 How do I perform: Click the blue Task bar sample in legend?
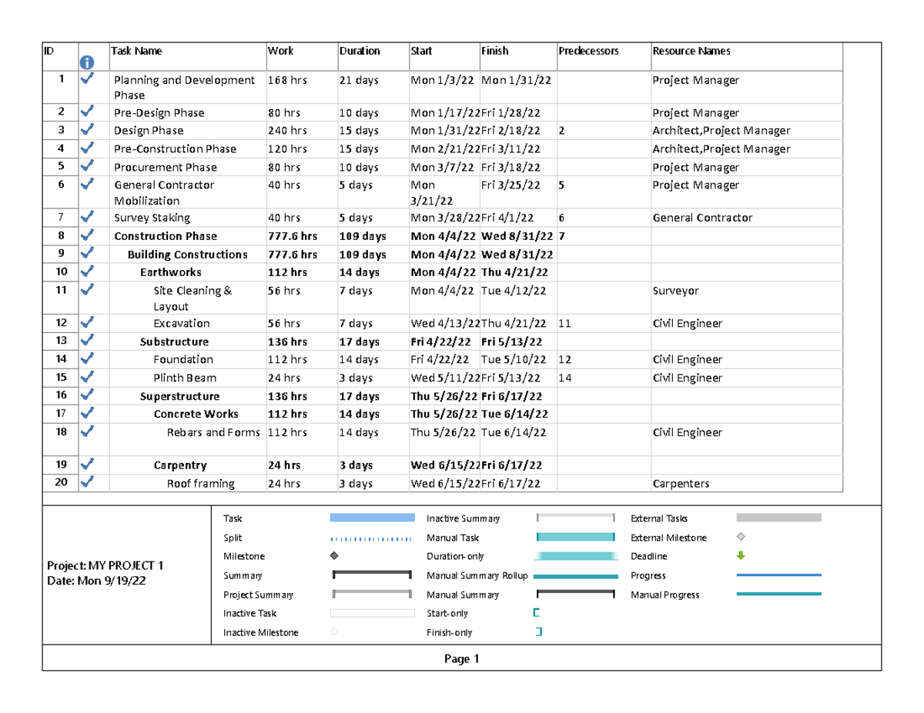click(x=373, y=518)
